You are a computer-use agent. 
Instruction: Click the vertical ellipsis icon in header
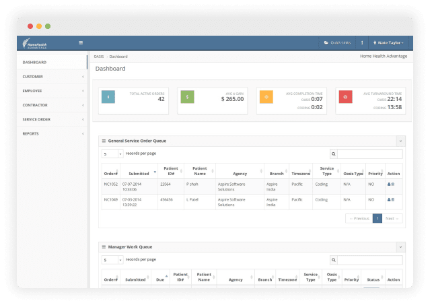[x=362, y=42]
